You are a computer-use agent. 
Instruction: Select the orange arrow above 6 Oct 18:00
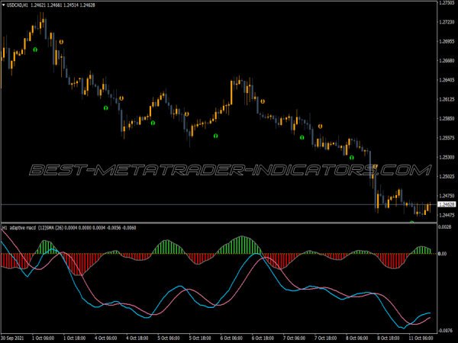tap(263, 101)
